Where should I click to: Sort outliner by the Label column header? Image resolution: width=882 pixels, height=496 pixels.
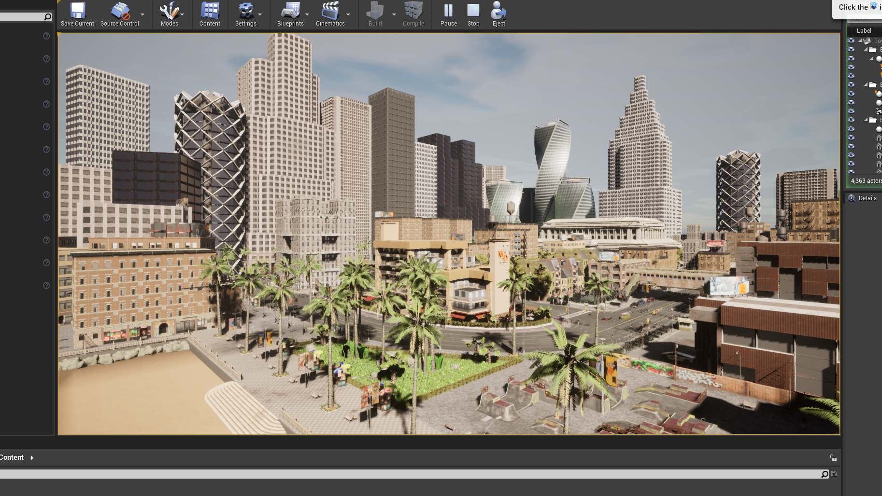(x=864, y=30)
